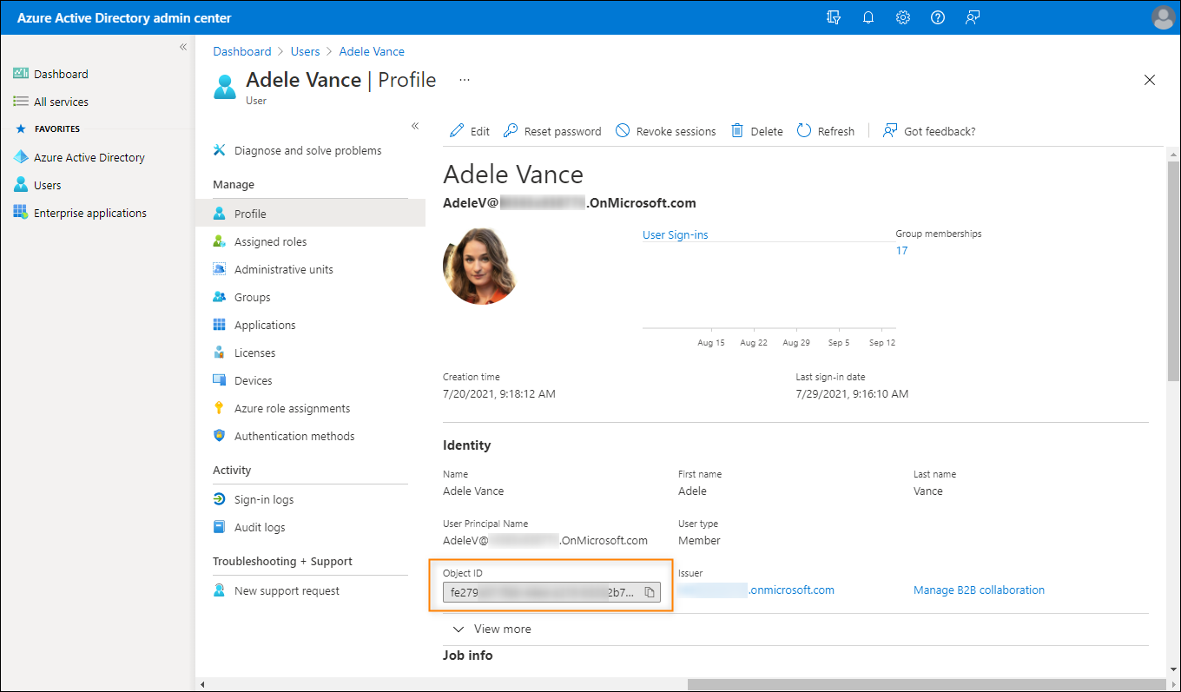The image size is (1181, 692).
Task: Click Got feedback?
Action: pyautogui.click(x=929, y=131)
